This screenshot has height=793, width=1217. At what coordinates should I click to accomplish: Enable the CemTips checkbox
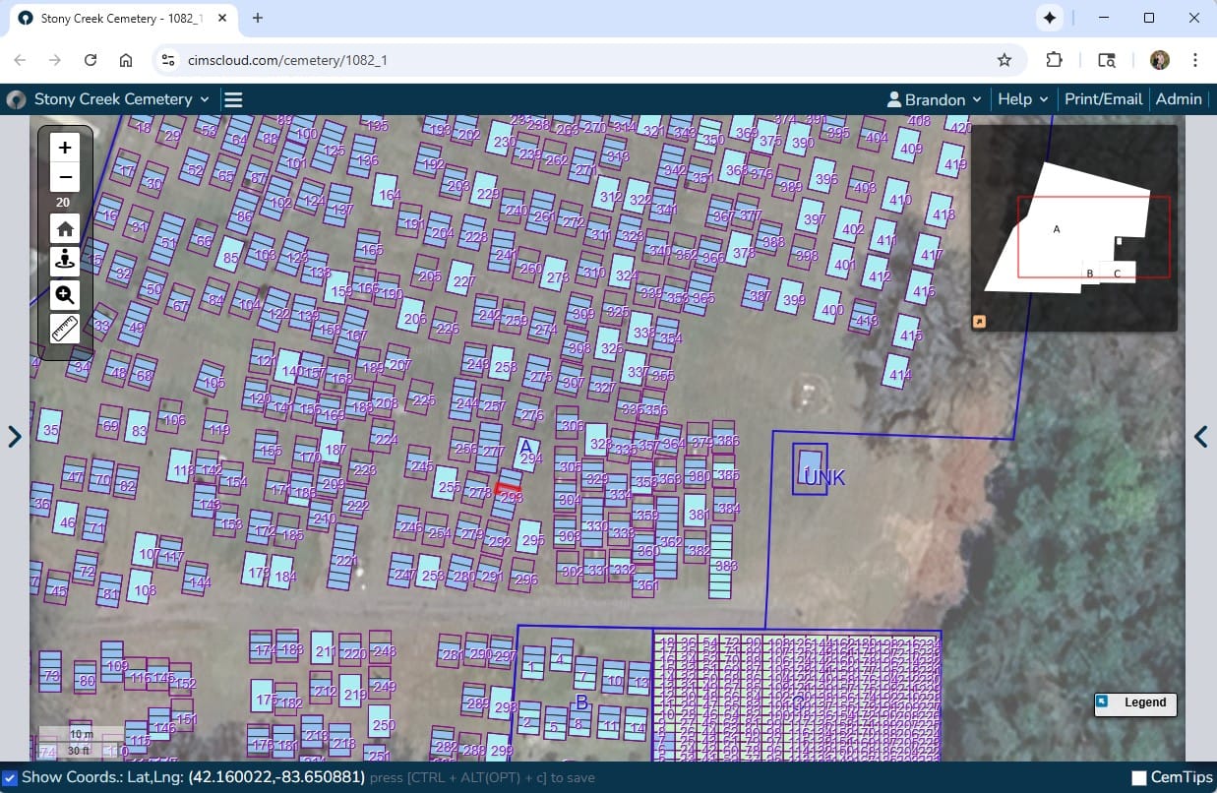[1138, 778]
